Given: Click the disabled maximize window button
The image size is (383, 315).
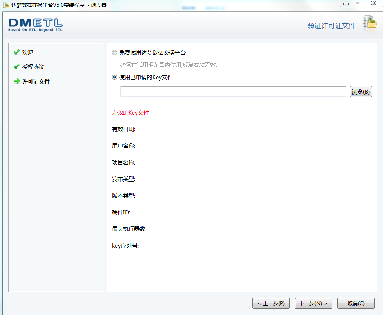Looking at the screenshot, I should click(x=357, y=3).
